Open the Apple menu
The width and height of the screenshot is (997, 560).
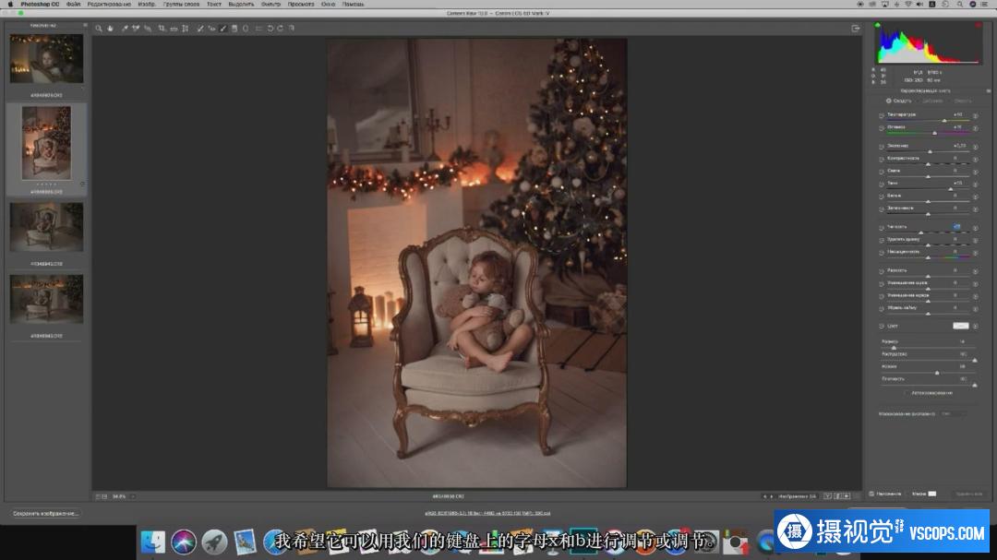tap(10, 5)
